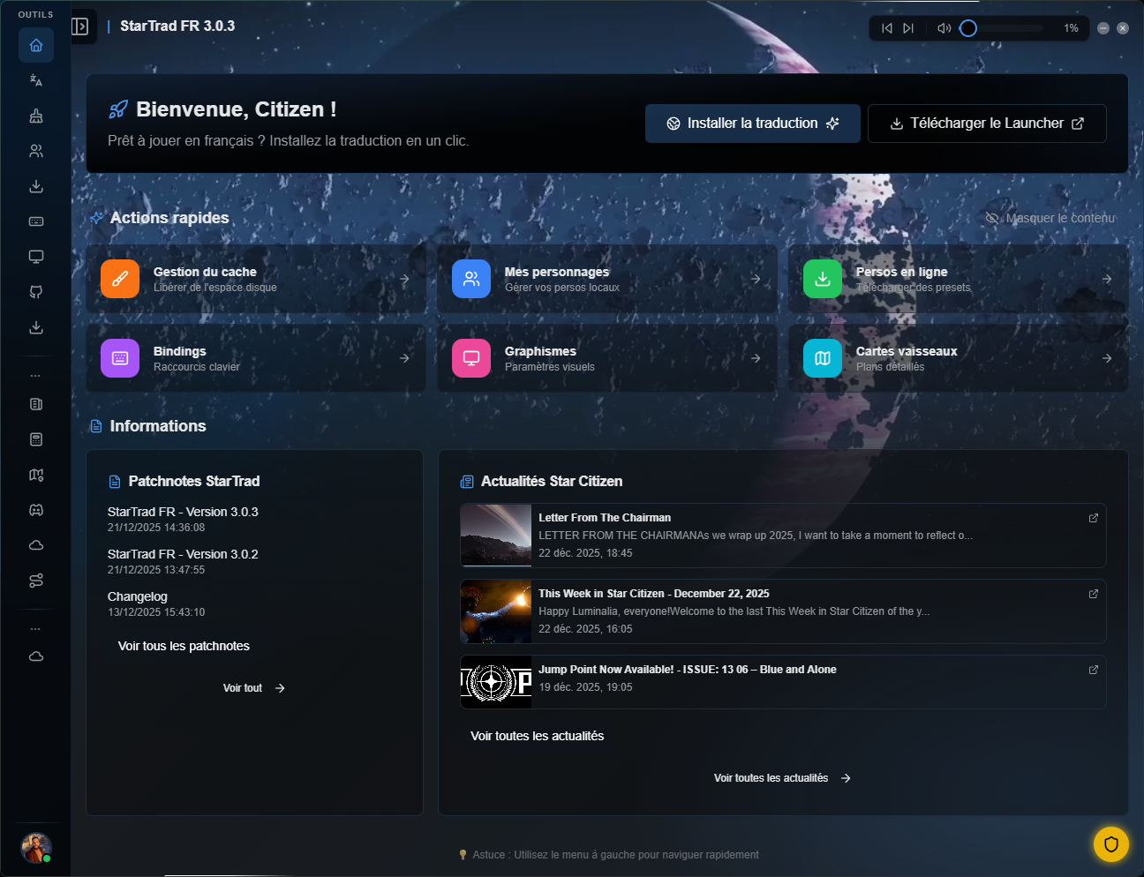The image size is (1144, 877).
Task: Open the Letter From The Chairman news thumbnail
Action: [x=496, y=536]
